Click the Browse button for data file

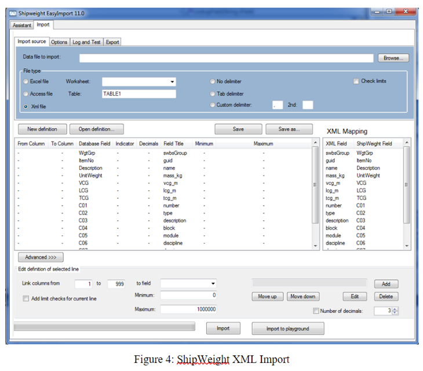[393, 58]
